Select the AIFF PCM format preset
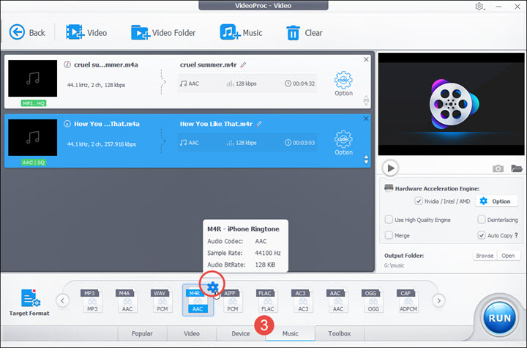 (232, 300)
